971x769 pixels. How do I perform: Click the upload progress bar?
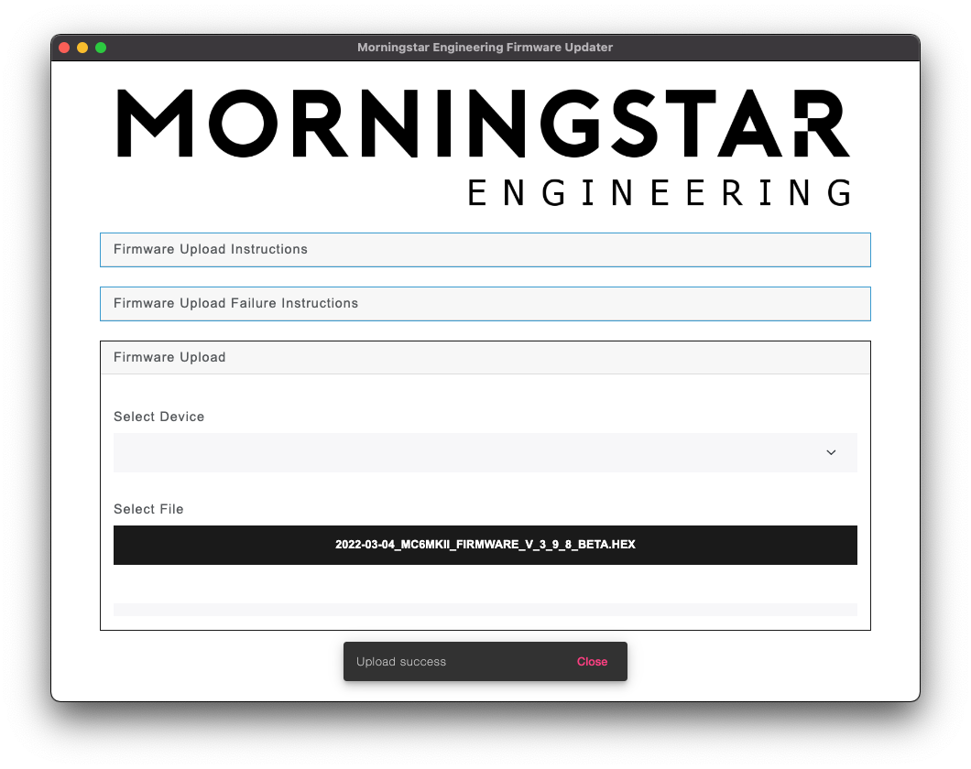(x=485, y=610)
